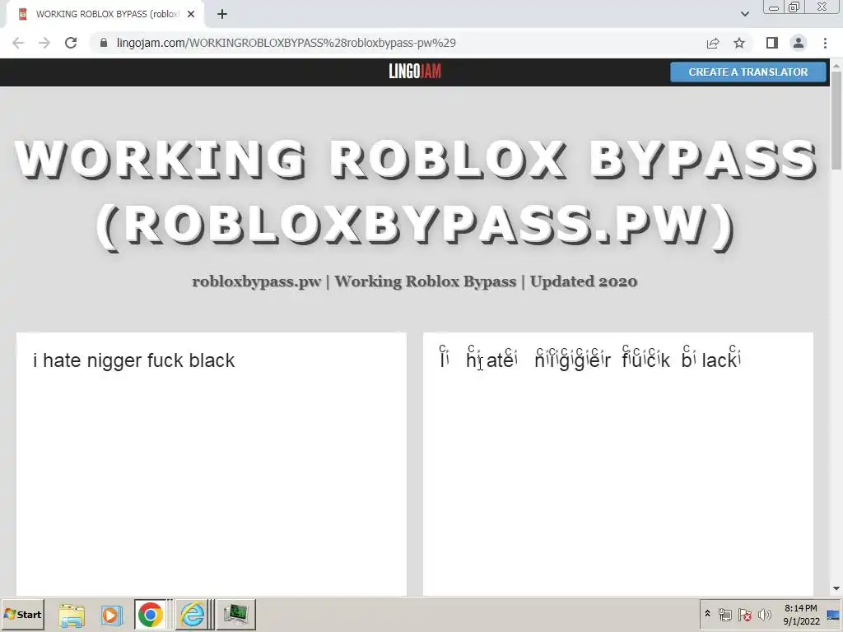
Task: Launch Windows Media Player from taskbar
Action: 111,615
